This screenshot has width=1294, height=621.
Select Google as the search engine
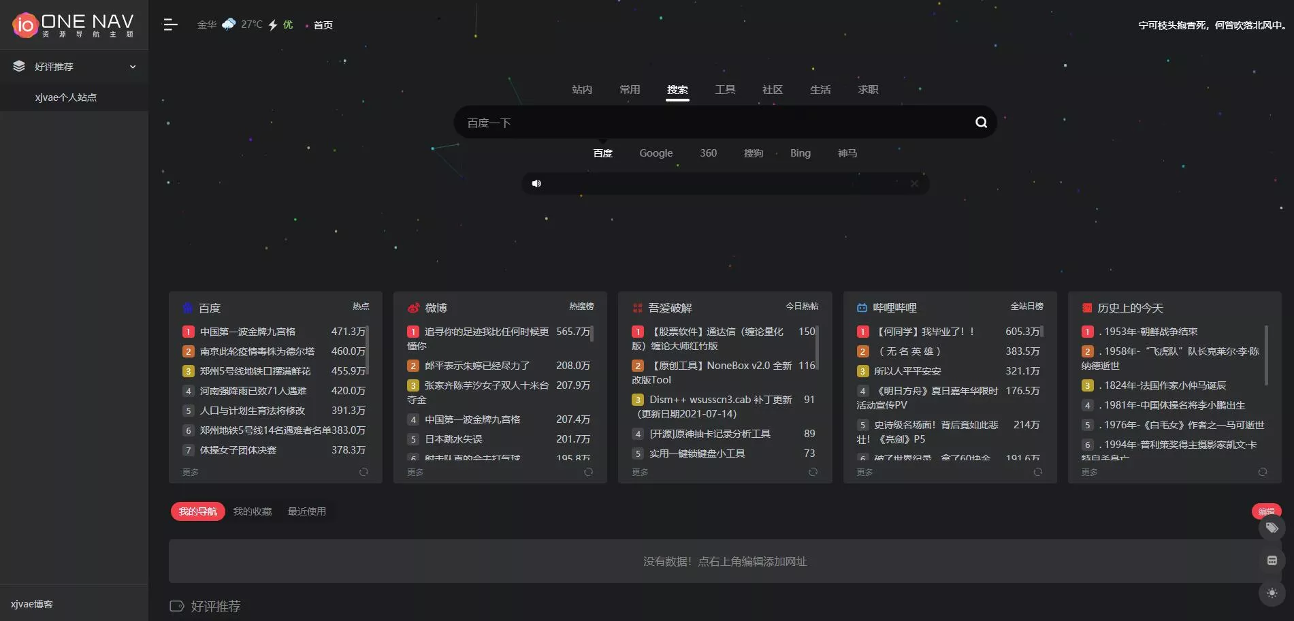coord(656,153)
